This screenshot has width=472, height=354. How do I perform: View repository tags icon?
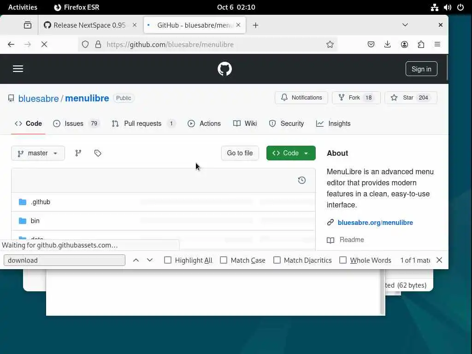[98, 153]
